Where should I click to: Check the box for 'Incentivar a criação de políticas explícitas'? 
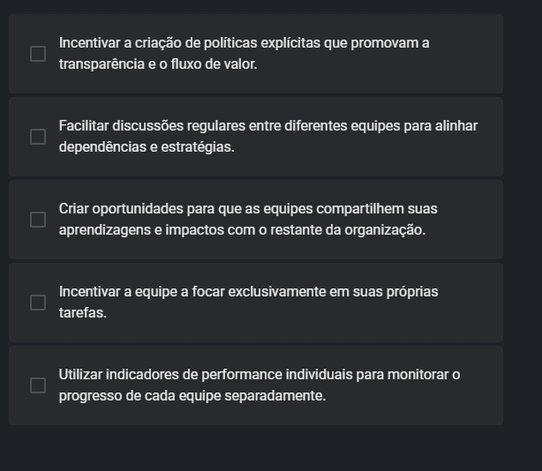click(38, 54)
